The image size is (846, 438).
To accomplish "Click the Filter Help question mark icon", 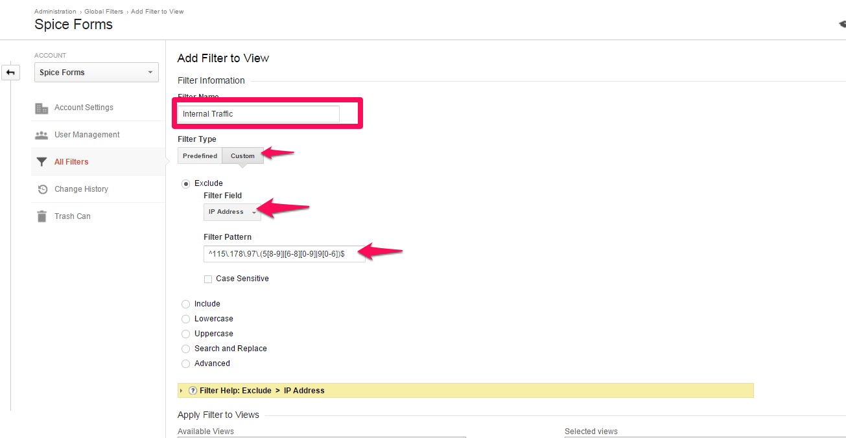I will [x=193, y=391].
